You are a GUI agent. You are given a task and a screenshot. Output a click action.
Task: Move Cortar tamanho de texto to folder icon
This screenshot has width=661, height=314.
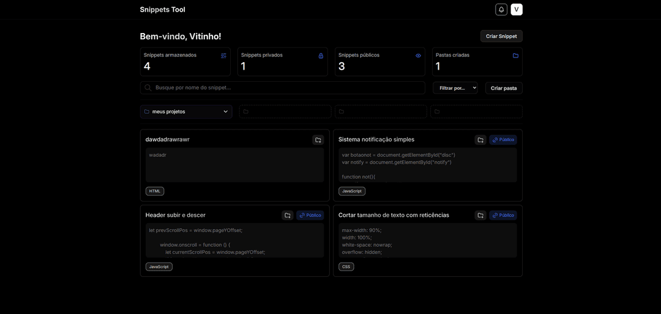click(x=480, y=216)
